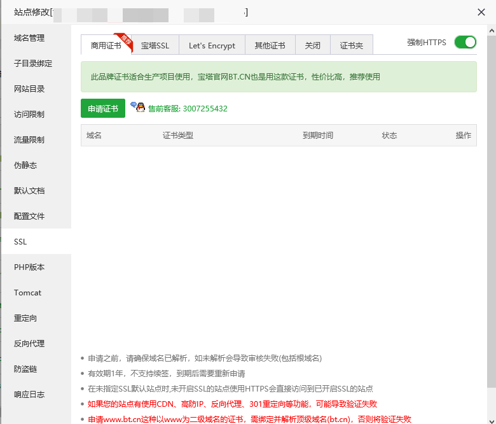Screen dimensions: 496x424
Task: Select 防盗链 in the sidebar
Action: pos(25,369)
